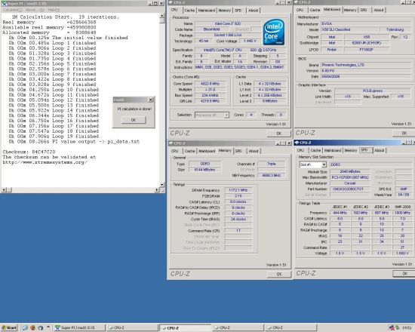
Task: Select SPD tab in the Memory CPU-Z window
Action: coord(238,151)
